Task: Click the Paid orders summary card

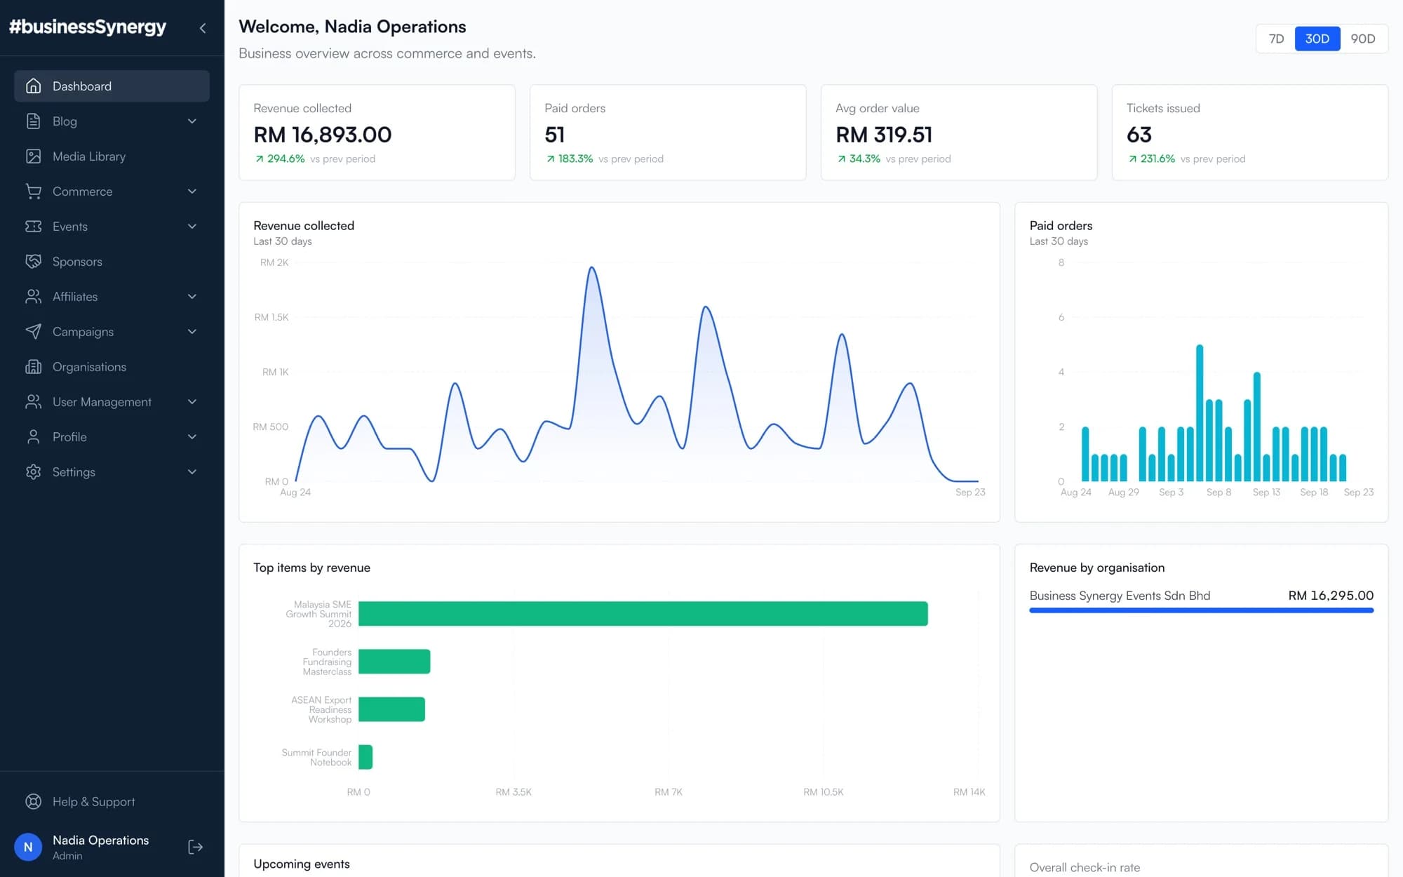Action: tap(668, 133)
